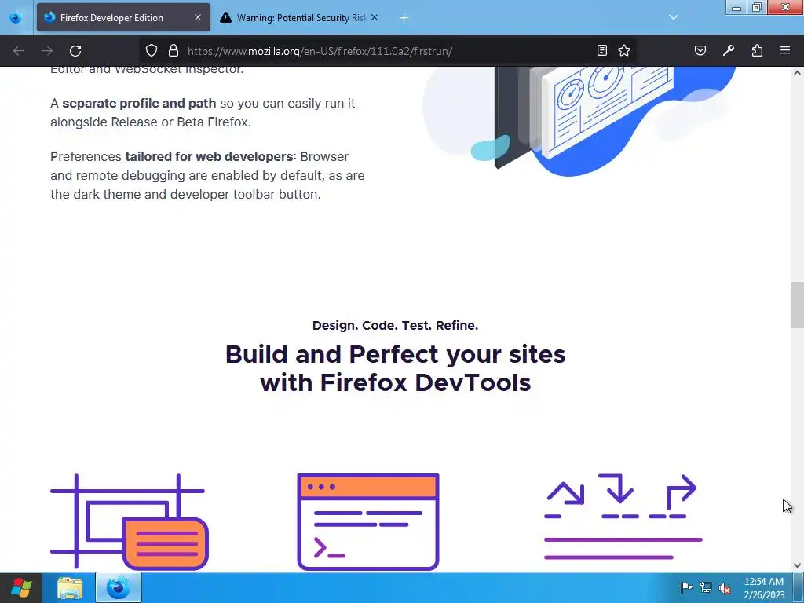Image resolution: width=804 pixels, height=603 pixels.
Task: Click the scrollbar up arrow
Action: (797, 73)
